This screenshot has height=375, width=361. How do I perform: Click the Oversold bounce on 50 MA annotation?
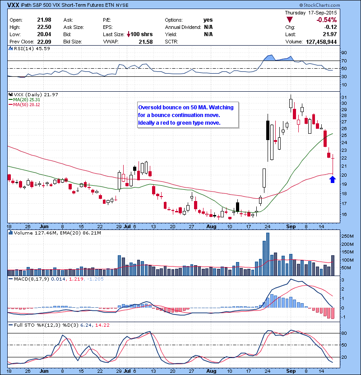[x=188, y=115]
